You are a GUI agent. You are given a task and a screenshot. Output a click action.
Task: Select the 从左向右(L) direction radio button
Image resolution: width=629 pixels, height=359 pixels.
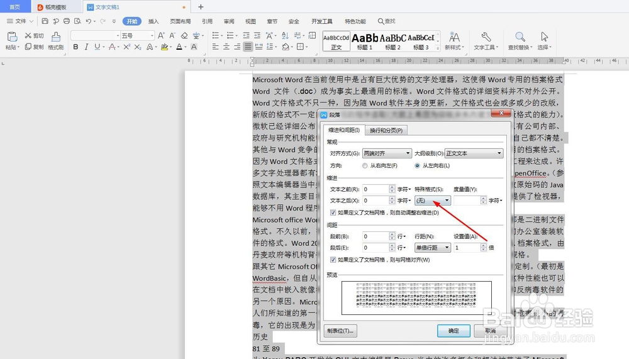pos(417,165)
